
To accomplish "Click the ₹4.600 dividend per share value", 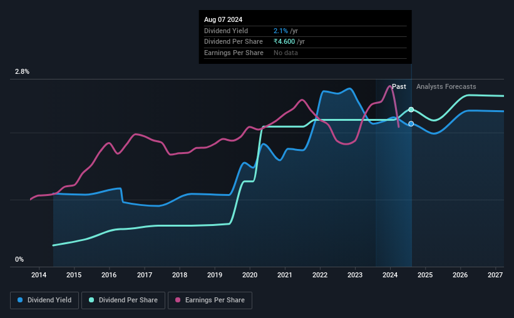I will [x=284, y=42].
